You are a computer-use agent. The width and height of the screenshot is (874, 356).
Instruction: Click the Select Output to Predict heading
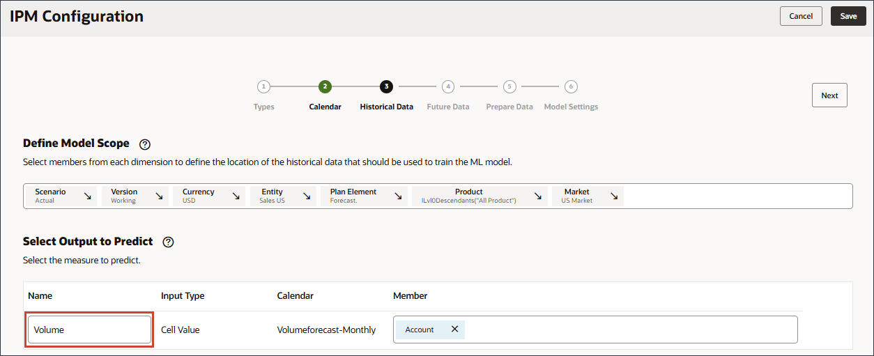tap(88, 242)
